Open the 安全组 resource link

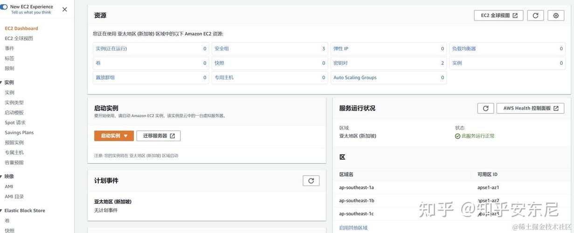221,48
